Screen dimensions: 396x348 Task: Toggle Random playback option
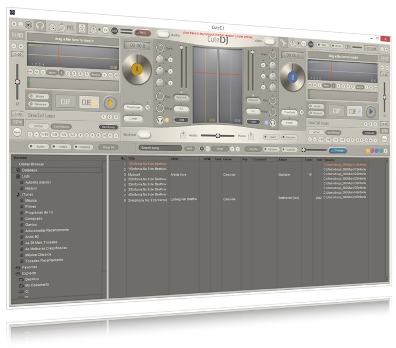pos(271,149)
